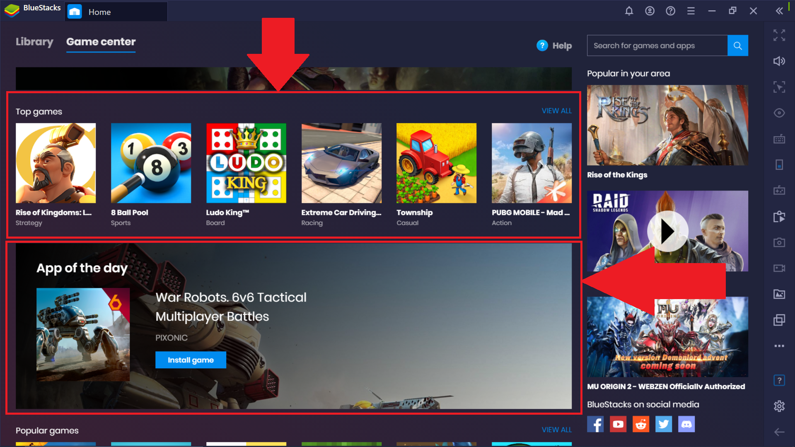Open Ludo King game thumbnail
Image resolution: width=795 pixels, height=447 pixels.
click(x=246, y=163)
